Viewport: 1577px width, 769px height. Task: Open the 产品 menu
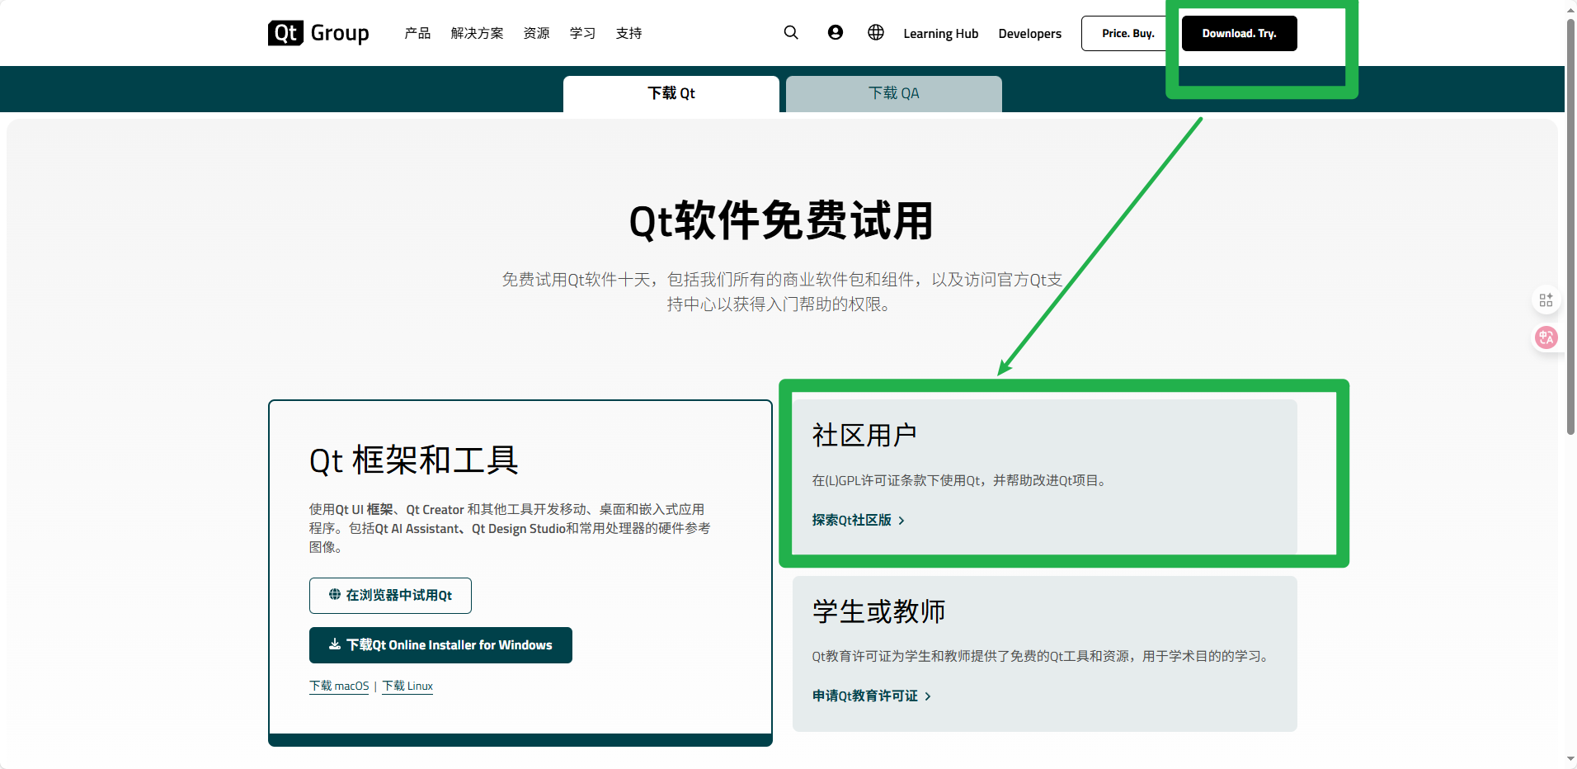(417, 33)
